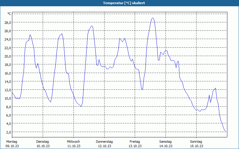Click the 2,0 y-axis label

pyautogui.click(x=9, y=132)
